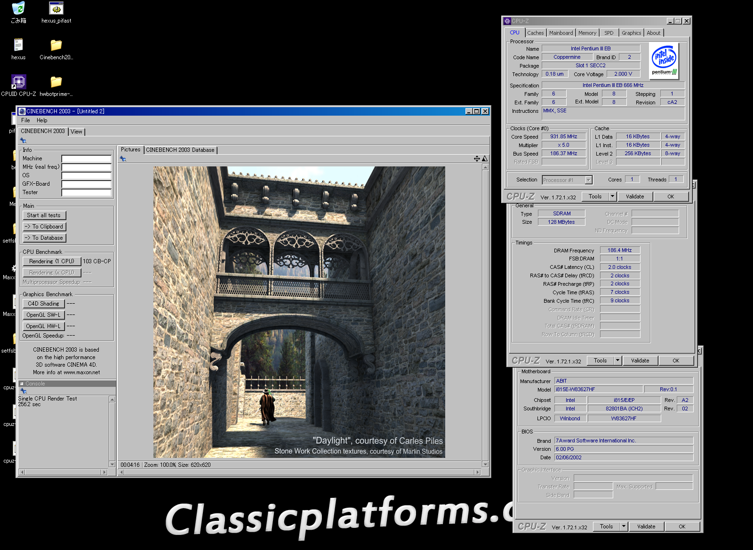Click the '931.85 MHz' Core Speed value
Viewport: 753px width, 550px height.
(x=564, y=137)
